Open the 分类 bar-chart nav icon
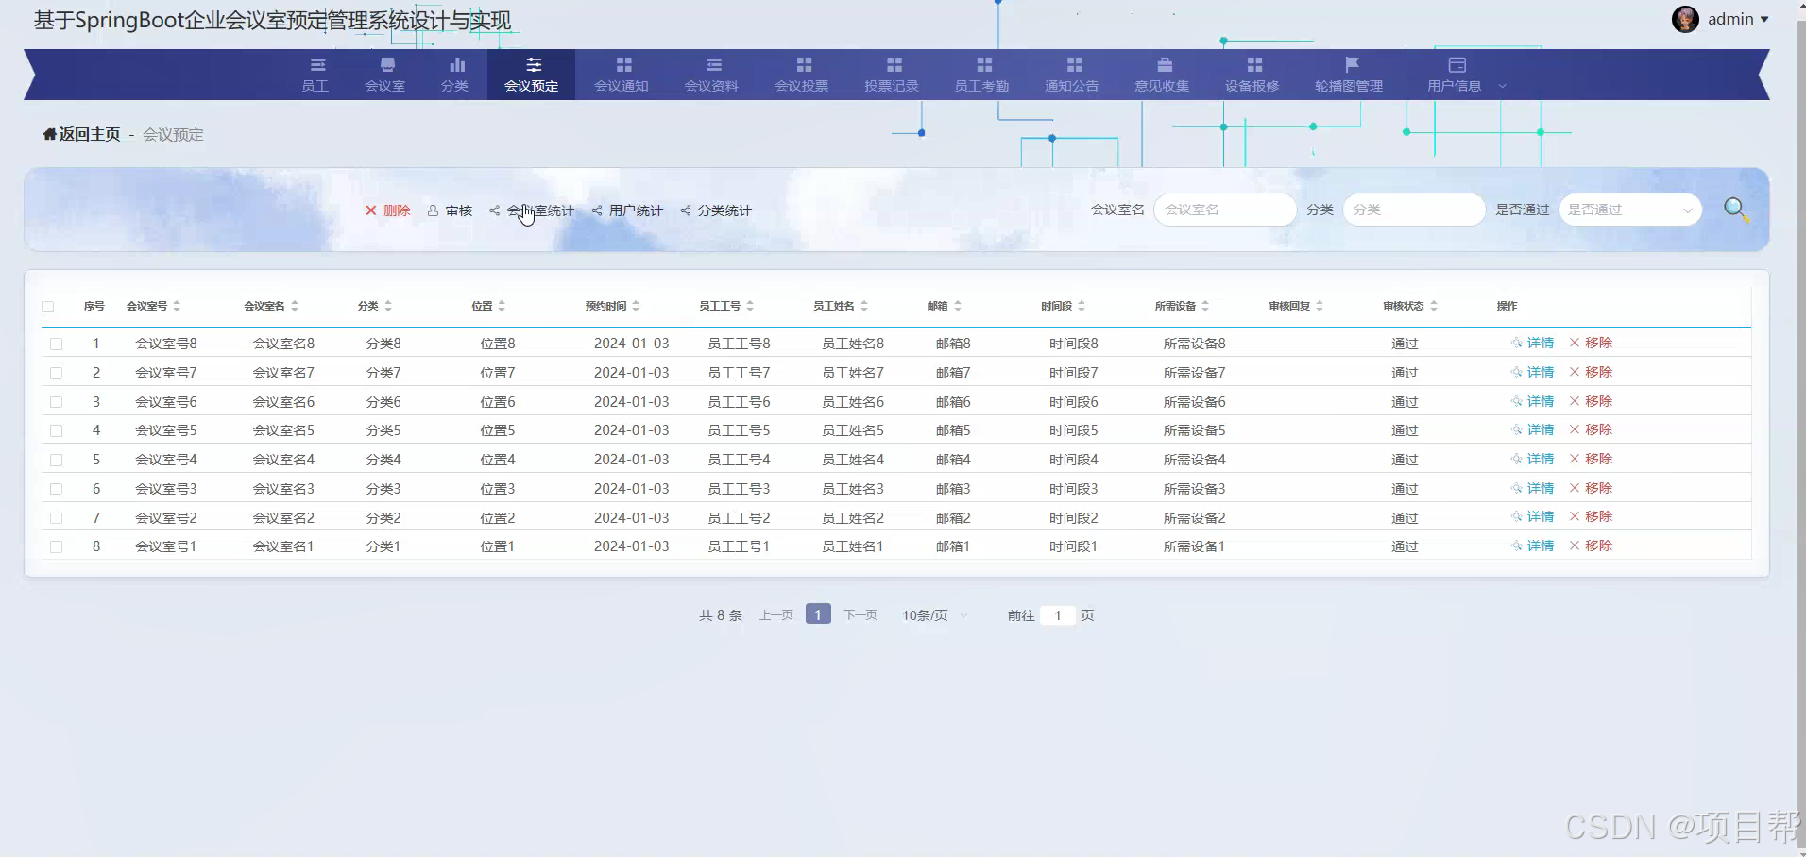Screen dimensions: 1806x857 click(x=457, y=64)
